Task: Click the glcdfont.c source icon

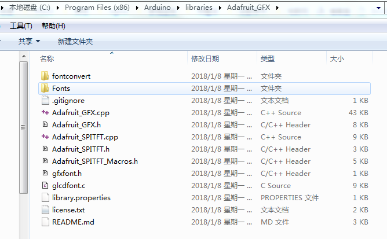Action: tap(45, 185)
